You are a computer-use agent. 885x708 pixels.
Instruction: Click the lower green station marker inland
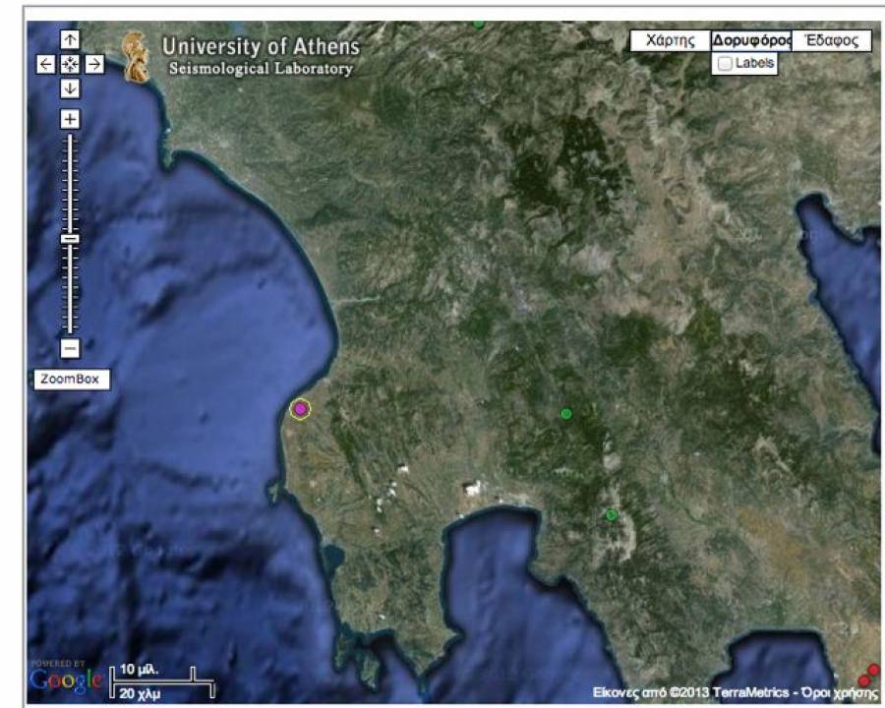(x=611, y=514)
